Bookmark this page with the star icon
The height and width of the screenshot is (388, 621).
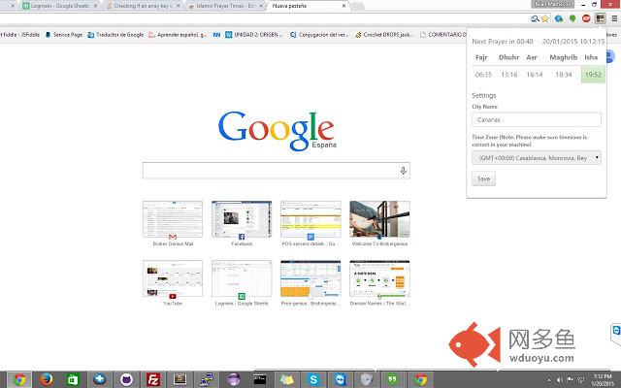coord(545,18)
